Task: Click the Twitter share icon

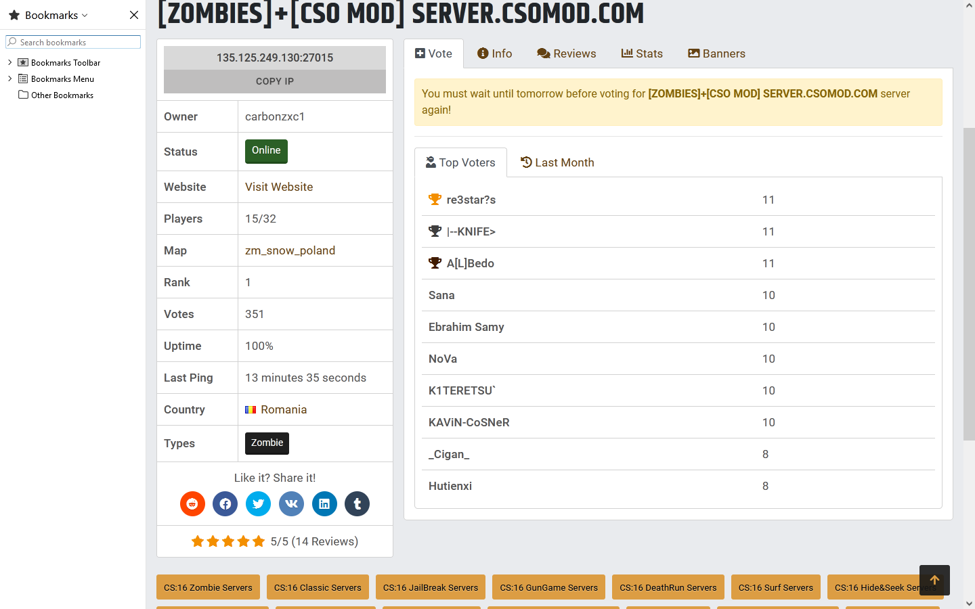Action: [x=258, y=503]
